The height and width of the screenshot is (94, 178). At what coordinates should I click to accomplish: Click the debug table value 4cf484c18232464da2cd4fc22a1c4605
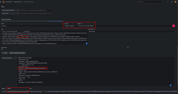(x=18, y=91)
